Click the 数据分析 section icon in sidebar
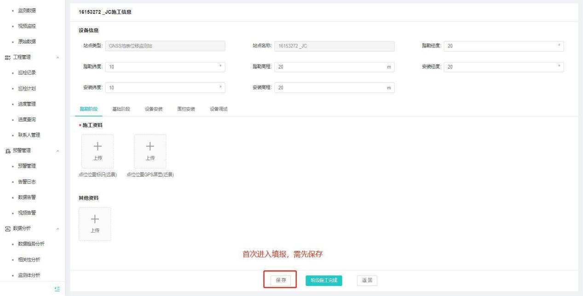 point(7,228)
